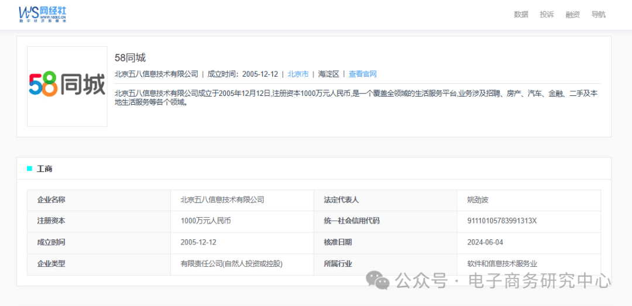Click the 58同城 company title heading

130,58
